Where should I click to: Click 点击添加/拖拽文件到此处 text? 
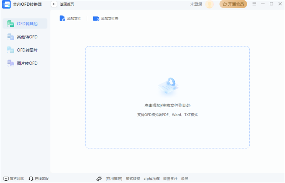pos(167,106)
